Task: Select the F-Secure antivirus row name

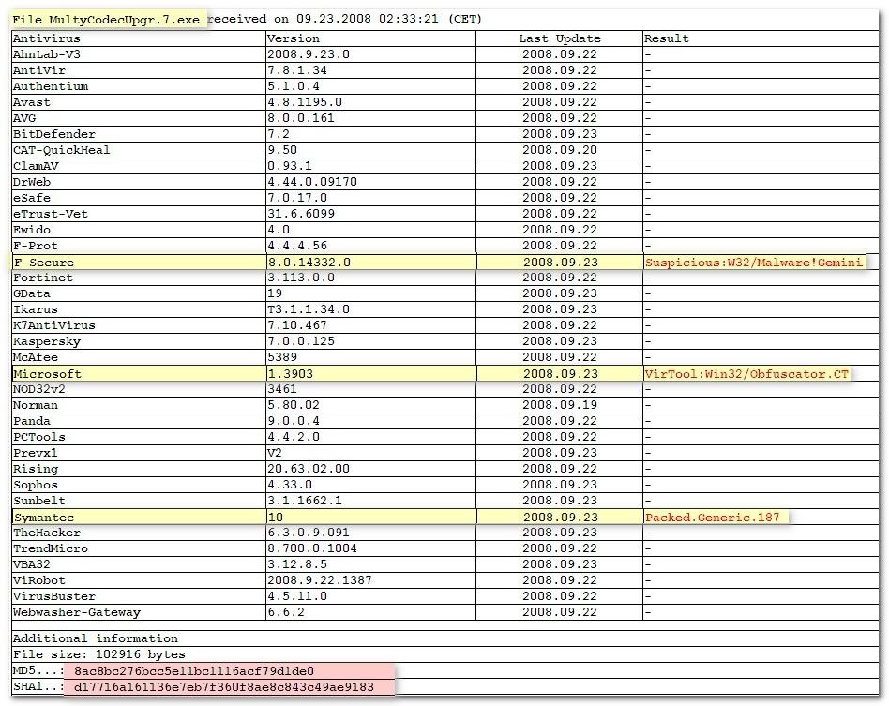Action: 42,262
